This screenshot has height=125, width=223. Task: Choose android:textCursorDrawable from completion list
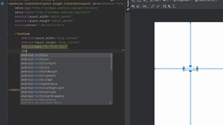pos(66,96)
